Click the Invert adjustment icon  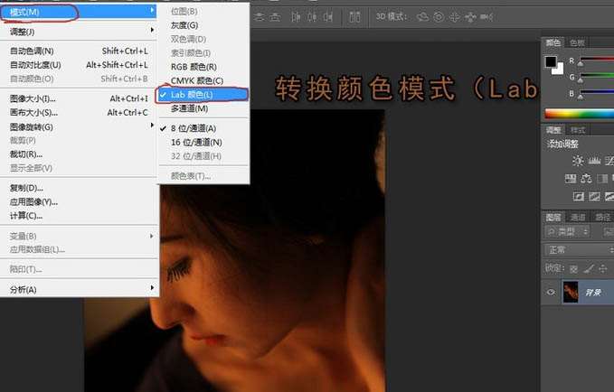578,196
